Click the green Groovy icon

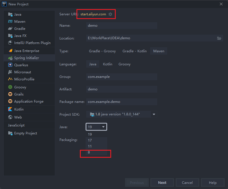click(10, 87)
